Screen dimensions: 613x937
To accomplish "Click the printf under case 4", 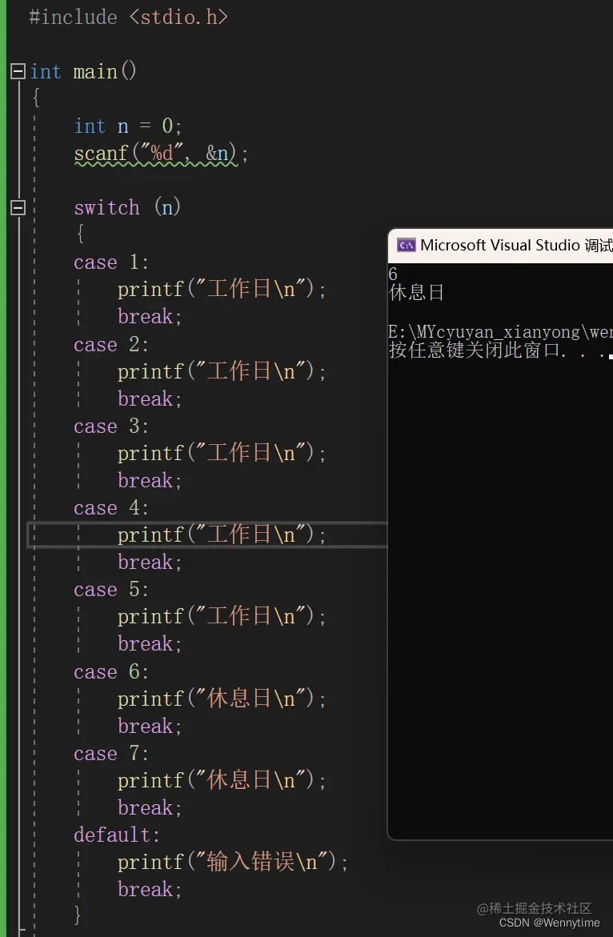I will pos(222,535).
